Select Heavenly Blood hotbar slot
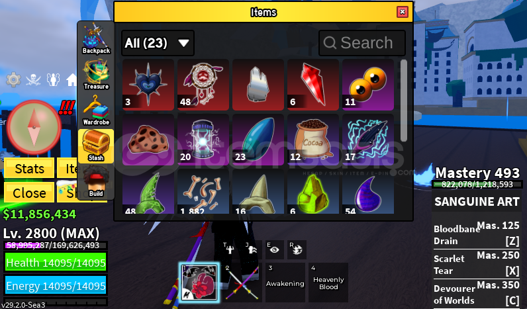This screenshot has width=527, height=309. pos(328,282)
